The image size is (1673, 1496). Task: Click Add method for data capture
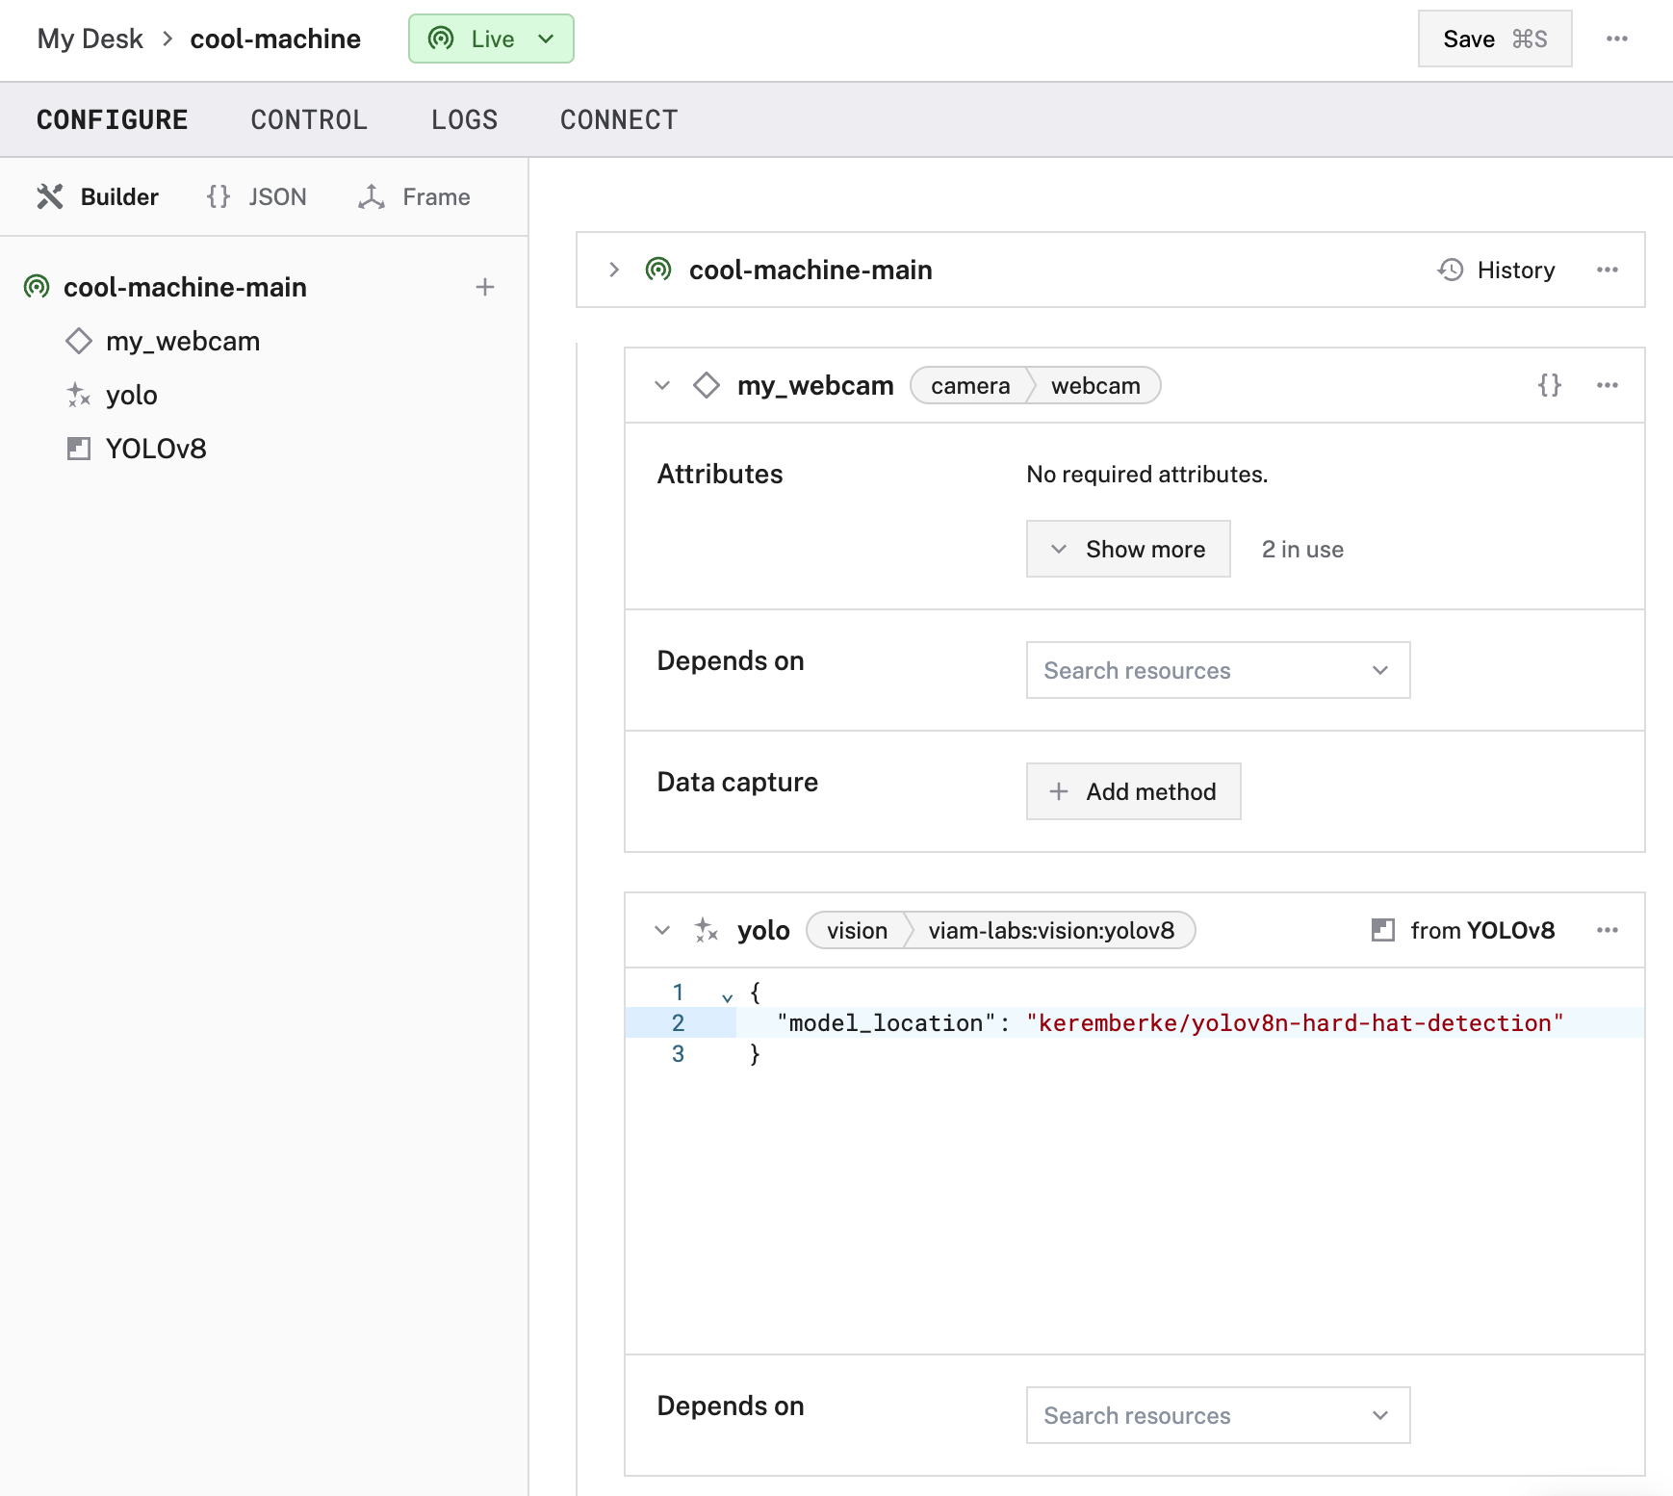tap(1133, 791)
